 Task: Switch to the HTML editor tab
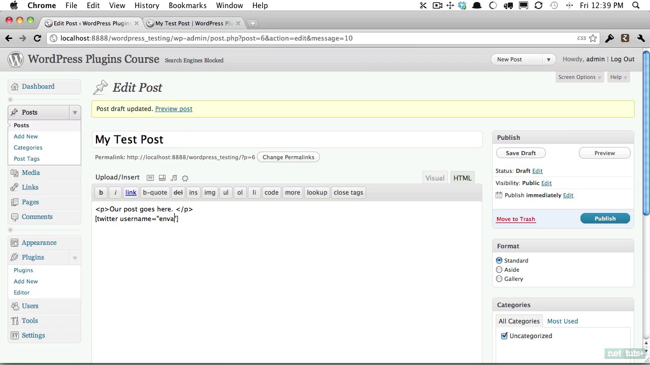pos(462,178)
